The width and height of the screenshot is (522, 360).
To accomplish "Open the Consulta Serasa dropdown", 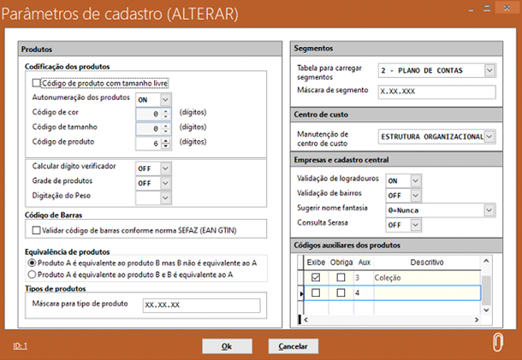I will point(416,225).
